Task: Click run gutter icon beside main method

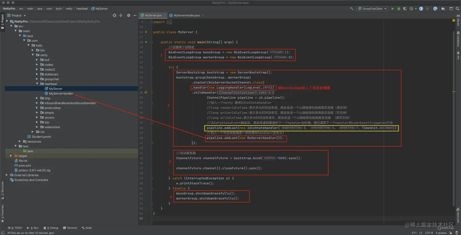Action: click(x=146, y=42)
